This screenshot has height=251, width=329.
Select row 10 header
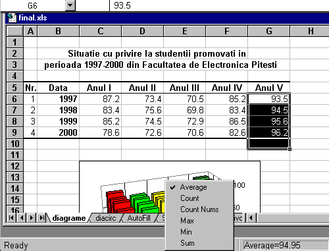14,144
